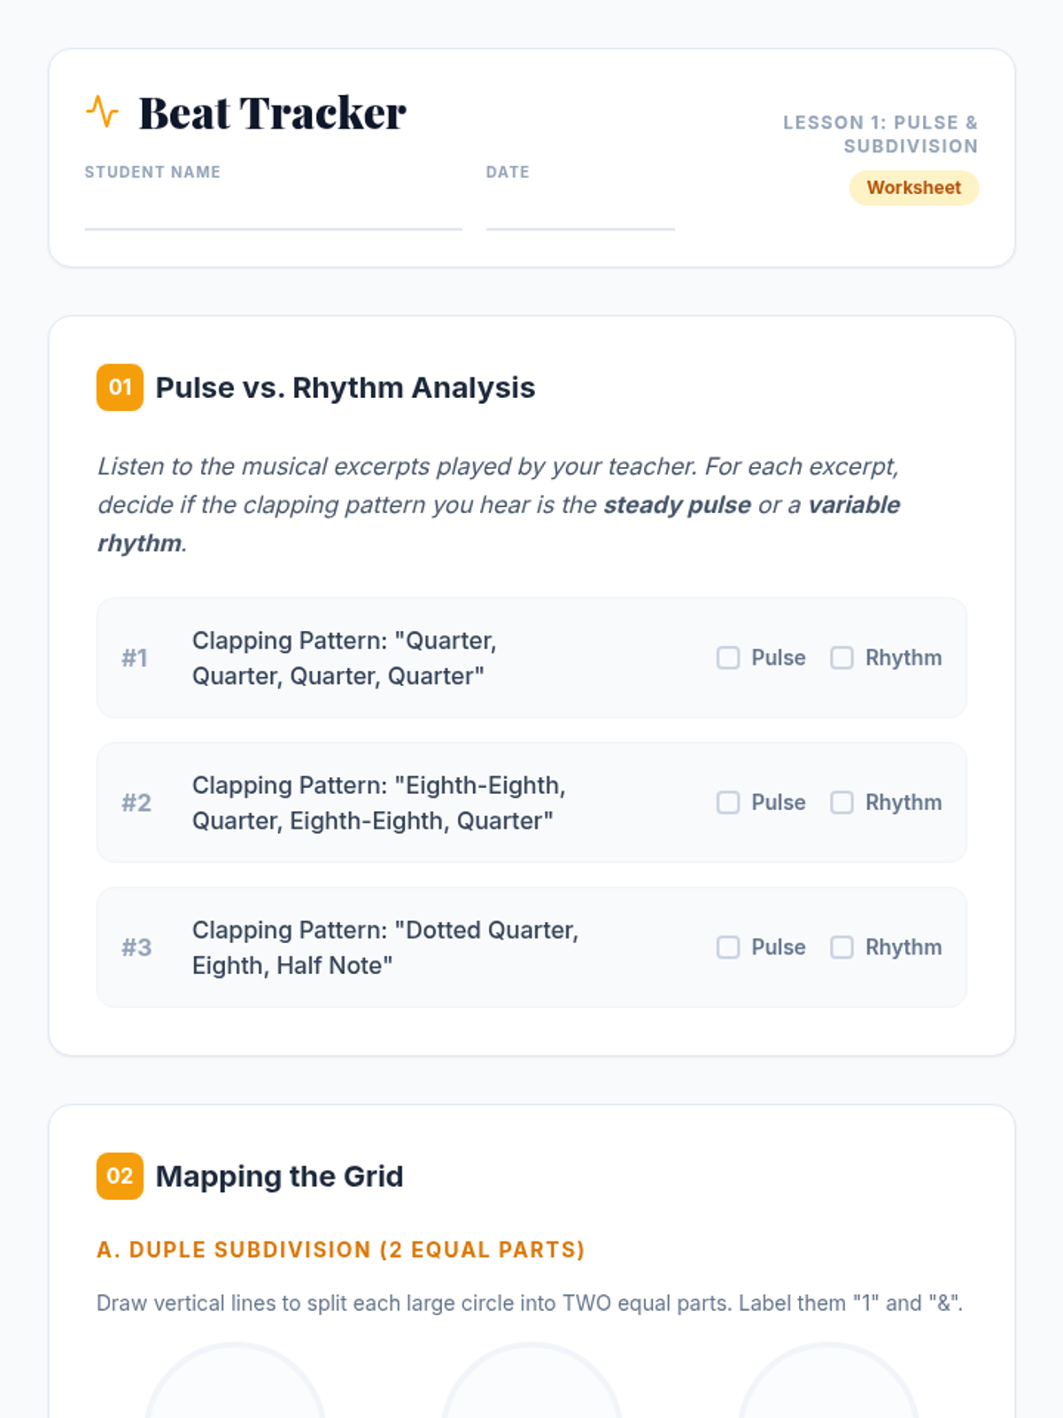The width and height of the screenshot is (1063, 1418).
Task: Click the orange 02 section badge
Action: pyautogui.click(x=120, y=1176)
